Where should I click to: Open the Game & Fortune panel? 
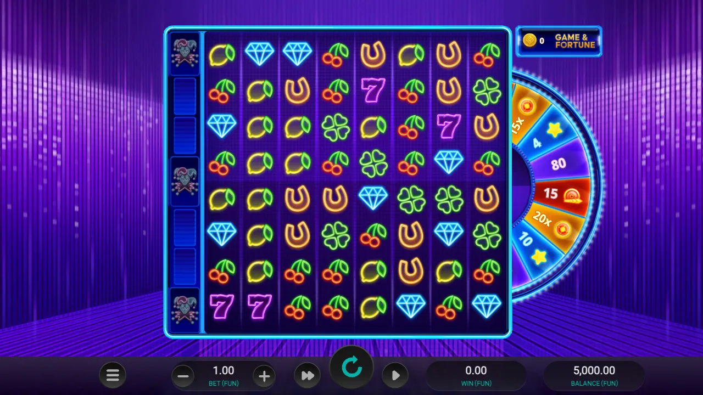coord(559,41)
